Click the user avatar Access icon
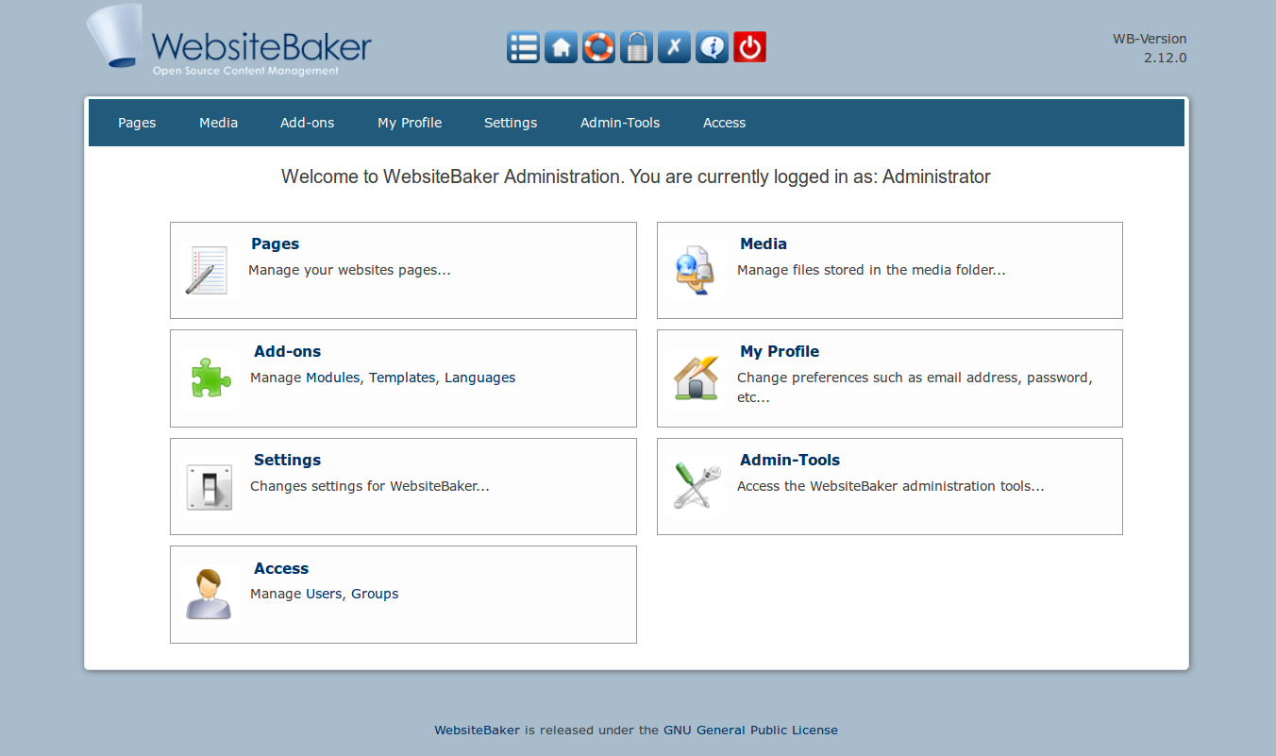Viewport: 1276px width, 756px height. [x=209, y=594]
